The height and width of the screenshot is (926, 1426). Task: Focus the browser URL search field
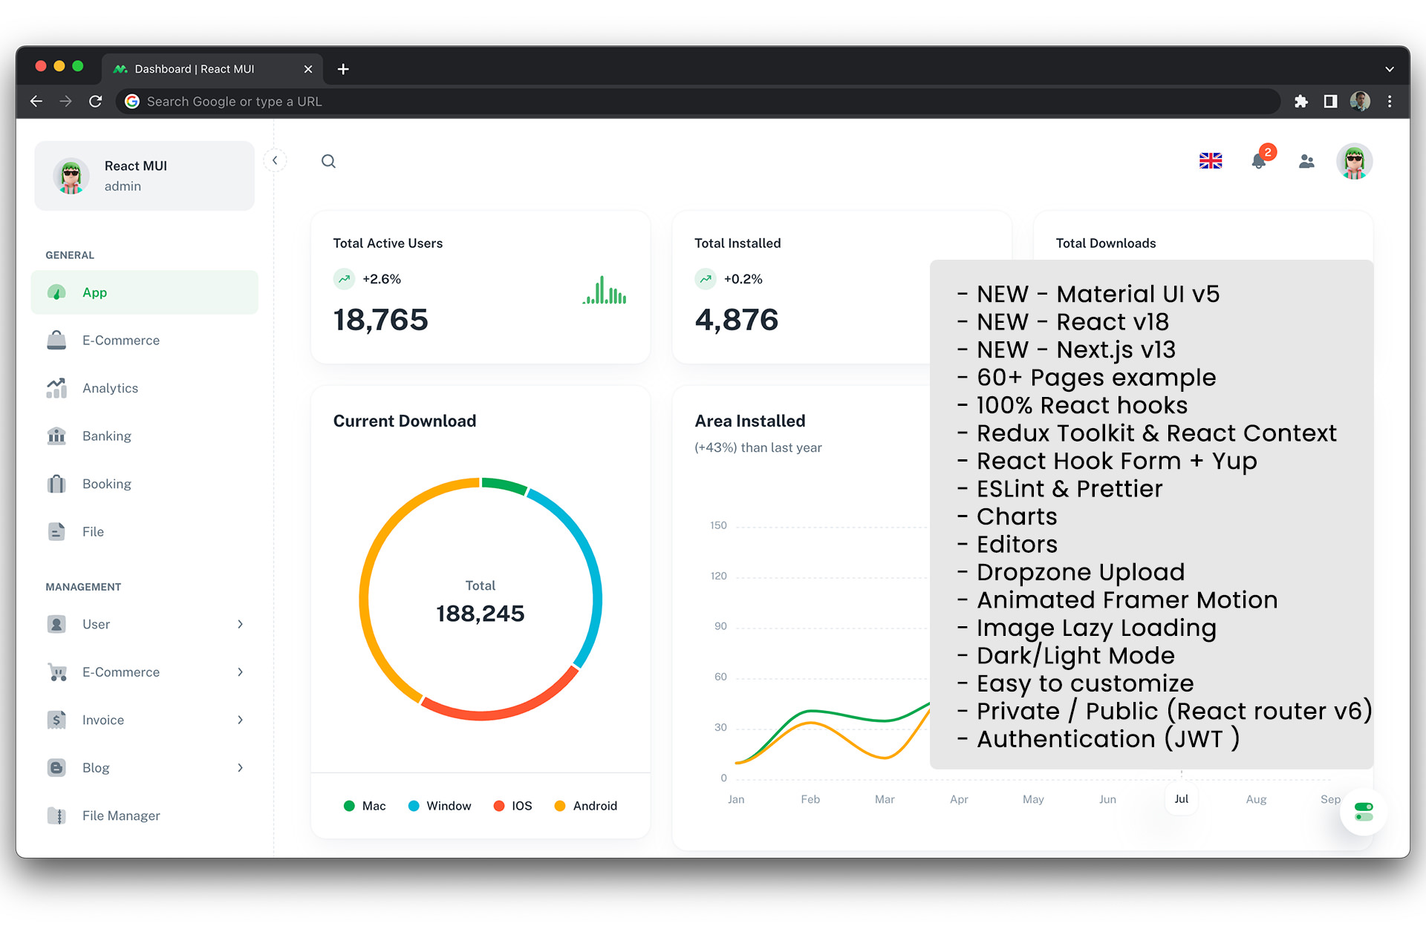(x=698, y=102)
